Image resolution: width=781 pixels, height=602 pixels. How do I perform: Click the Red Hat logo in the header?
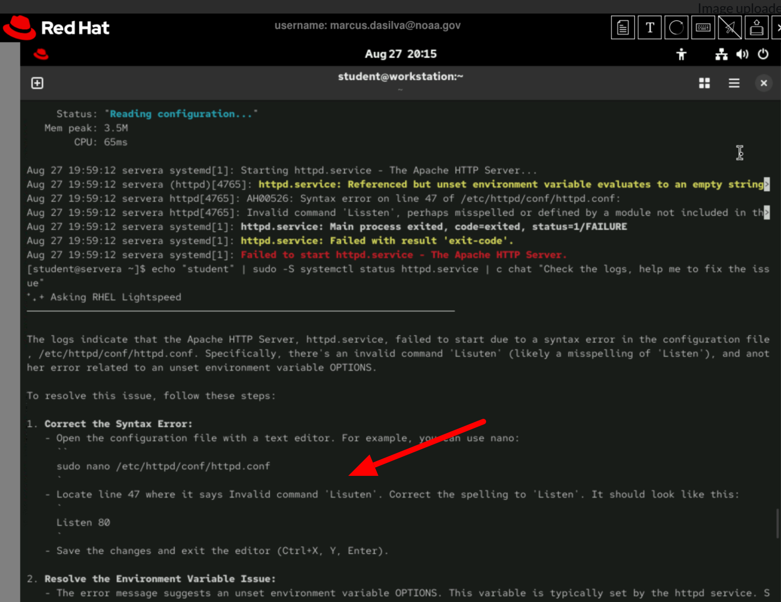56,28
